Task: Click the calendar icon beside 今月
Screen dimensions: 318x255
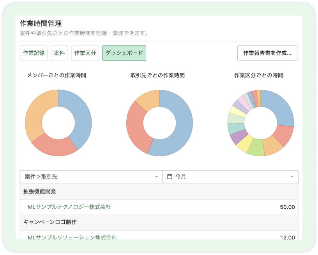Action: point(170,176)
